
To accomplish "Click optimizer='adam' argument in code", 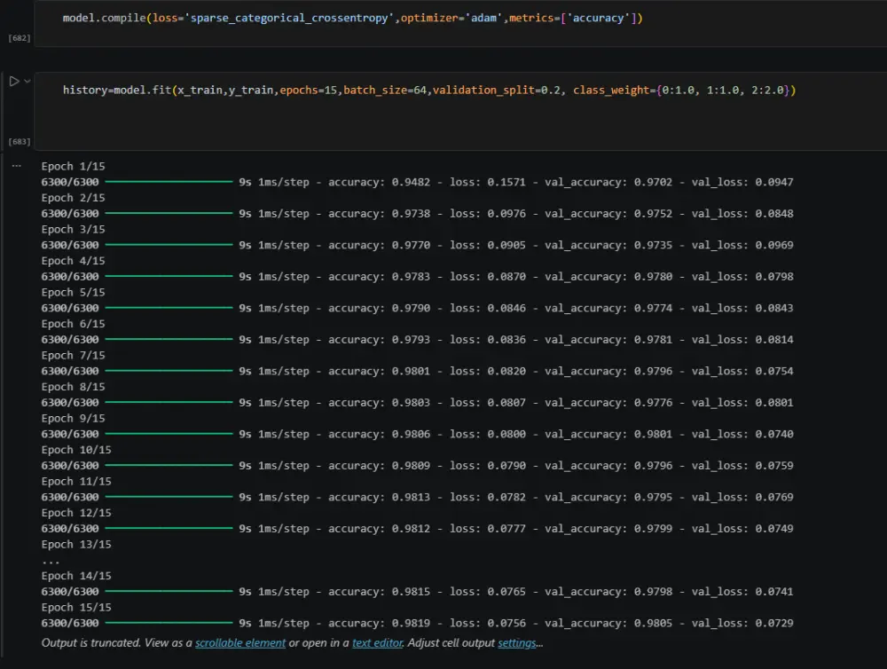I will click(x=451, y=18).
